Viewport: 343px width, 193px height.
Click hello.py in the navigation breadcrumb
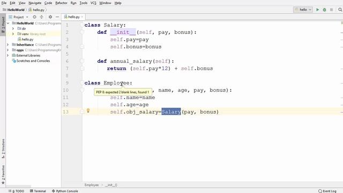point(39,10)
